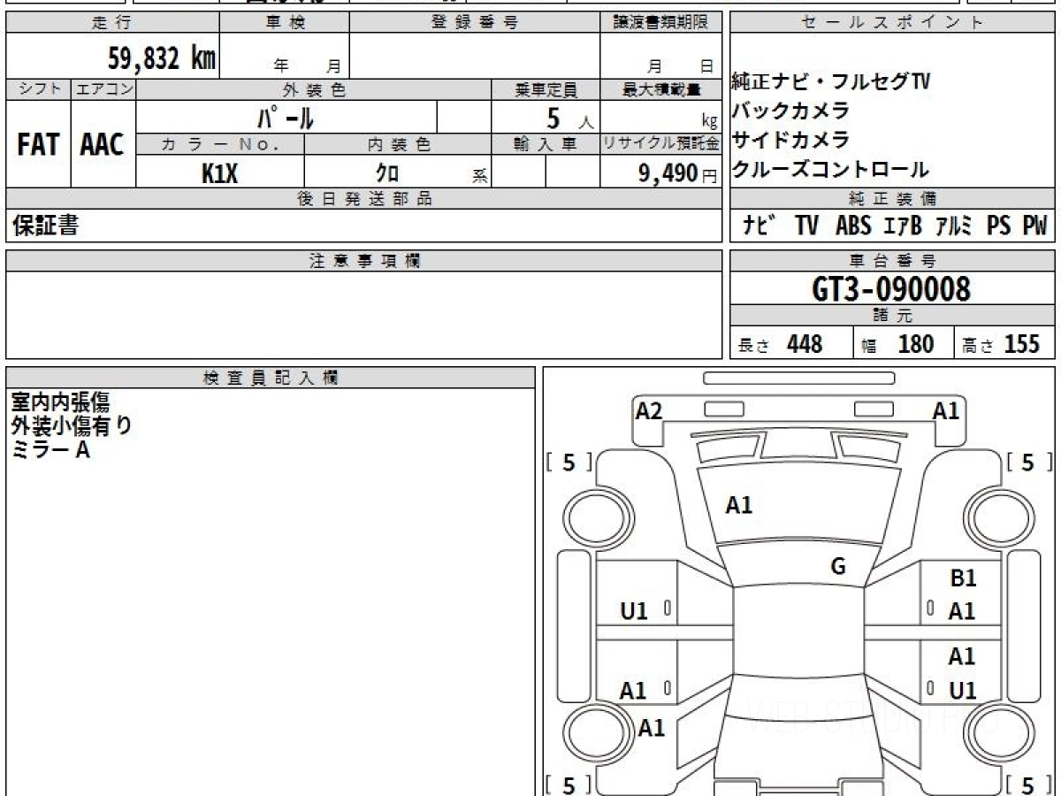Click the A2 damage mark on the diagram
Viewport: 1061px width, 796px height.
649,410
